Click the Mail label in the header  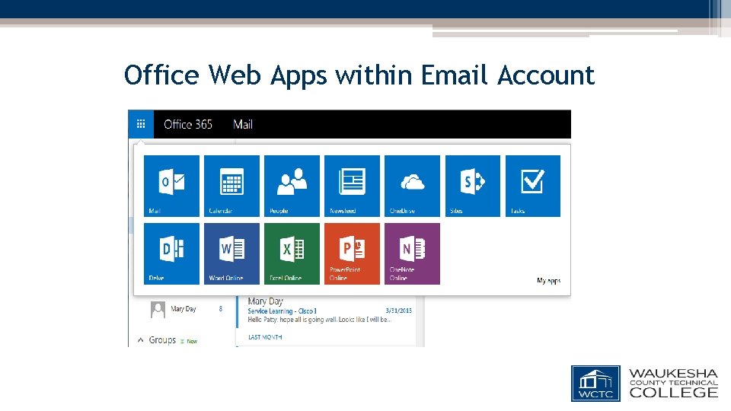(243, 124)
